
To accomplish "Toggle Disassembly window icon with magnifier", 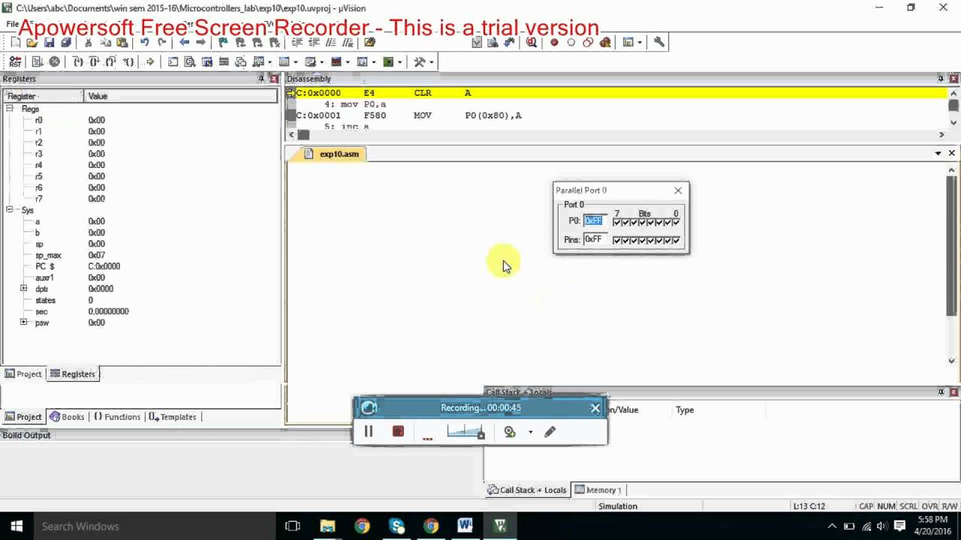I will tap(189, 61).
